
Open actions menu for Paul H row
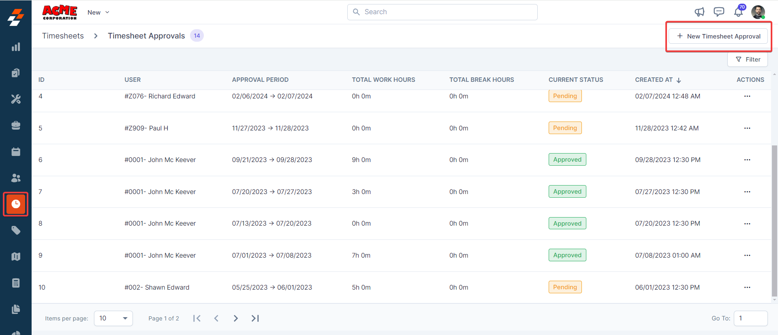tap(747, 128)
